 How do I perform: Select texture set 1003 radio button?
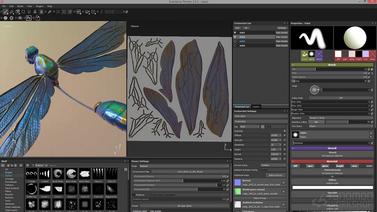coord(235,41)
